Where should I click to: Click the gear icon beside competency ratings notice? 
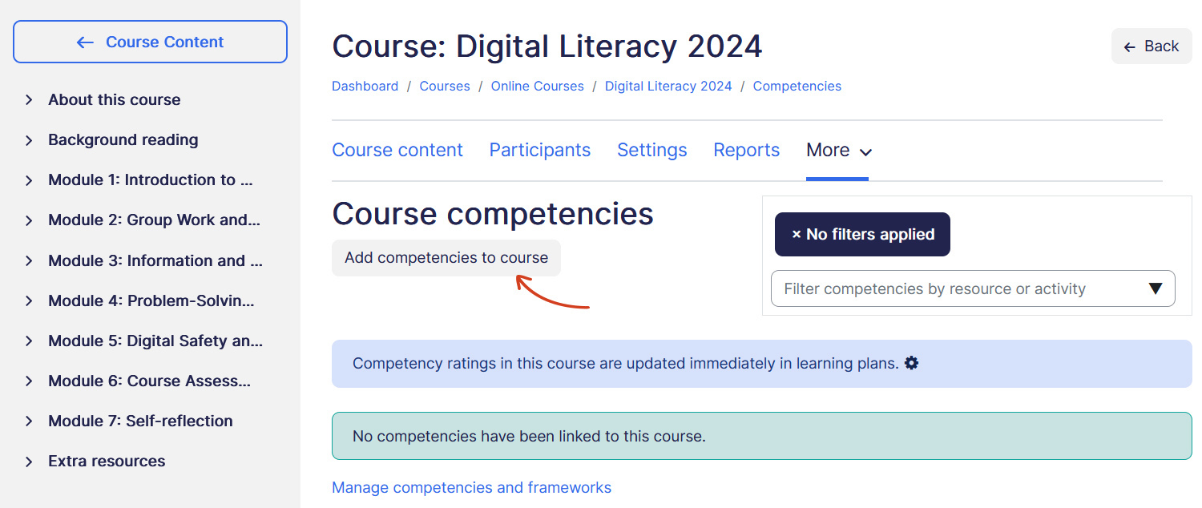(x=911, y=363)
